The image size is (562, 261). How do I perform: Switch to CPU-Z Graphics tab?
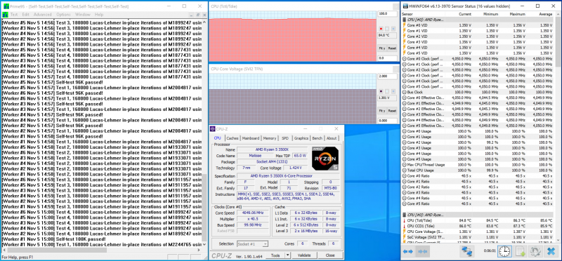click(301, 138)
